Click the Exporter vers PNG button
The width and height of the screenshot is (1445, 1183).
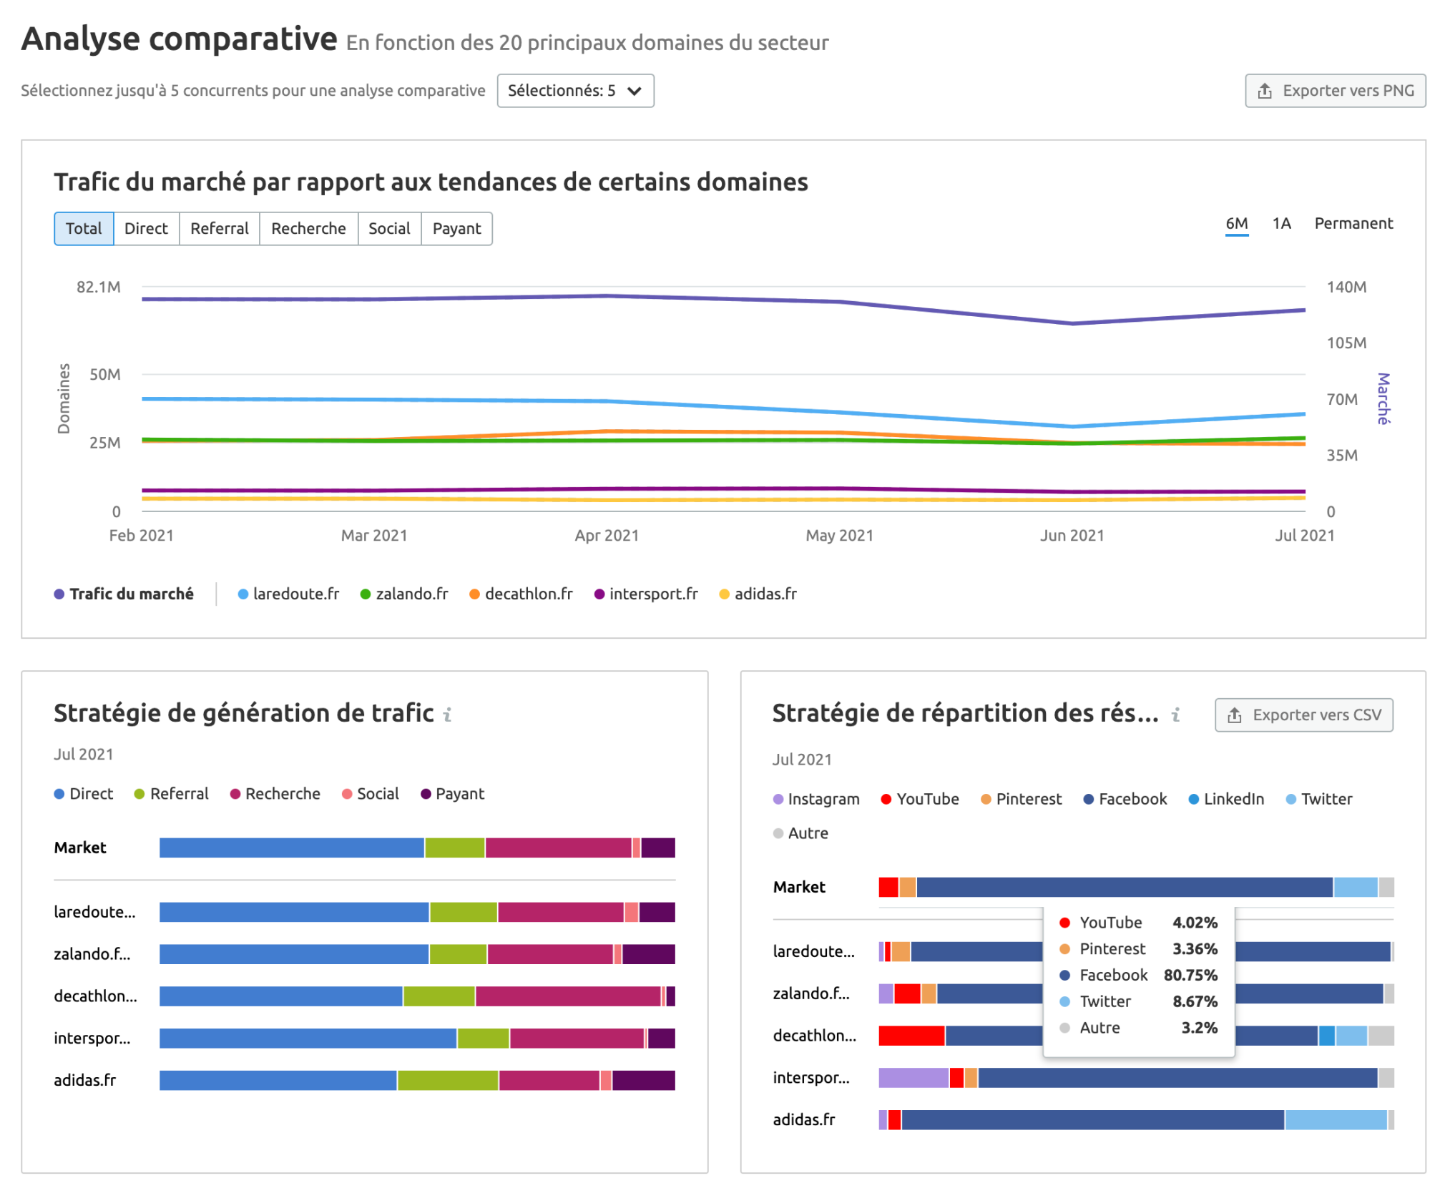click(1335, 91)
